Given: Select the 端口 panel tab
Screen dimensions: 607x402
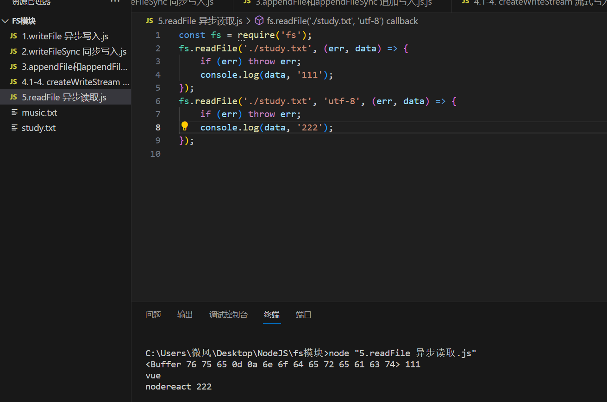Looking at the screenshot, I should 304,315.
